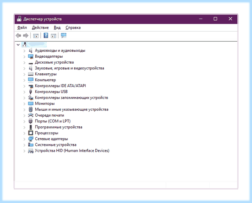Viewport: 252px width, 203px height.
Task: Click the port icon beside Порты (COM и LPT)
Action: tap(31, 121)
